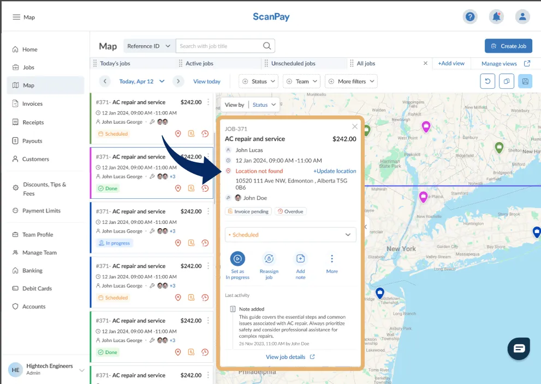Image resolution: width=541 pixels, height=384 pixels.
Task: Click the green map marker near Shelton
Action: coord(499,148)
